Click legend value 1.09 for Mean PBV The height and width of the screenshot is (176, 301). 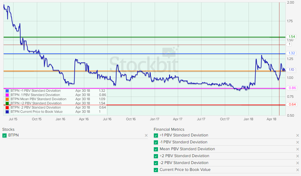102,99
